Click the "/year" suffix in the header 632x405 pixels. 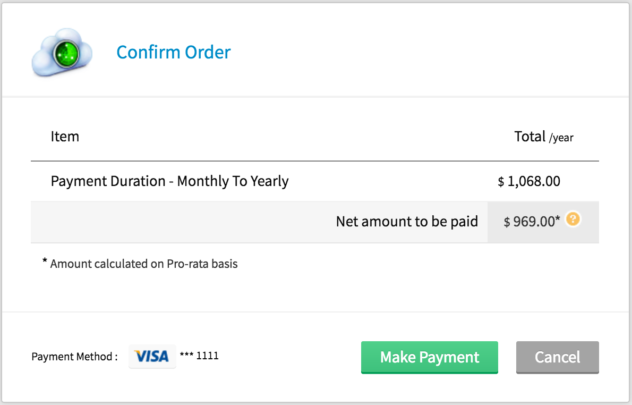pos(561,138)
